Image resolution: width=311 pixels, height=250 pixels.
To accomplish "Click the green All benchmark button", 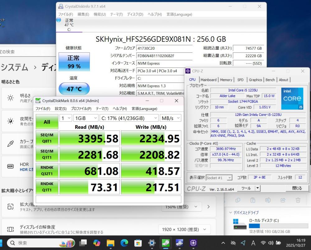I will pos(47,122).
